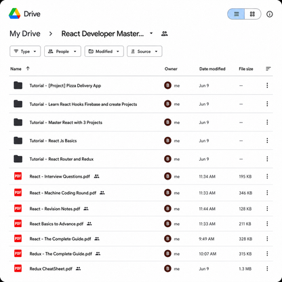
Task: Go to My Drive breadcrumb
Action: pos(25,34)
